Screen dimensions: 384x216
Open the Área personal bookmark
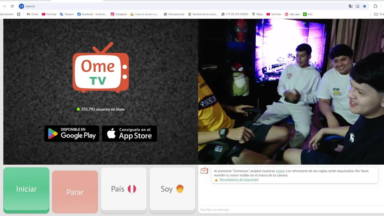pos(174,14)
